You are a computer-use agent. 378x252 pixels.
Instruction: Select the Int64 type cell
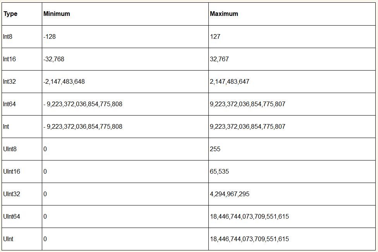coord(9,104)
